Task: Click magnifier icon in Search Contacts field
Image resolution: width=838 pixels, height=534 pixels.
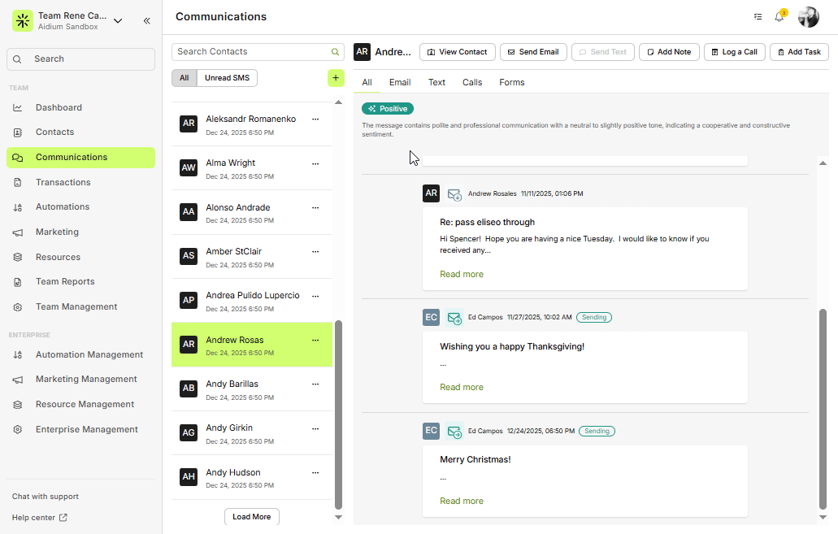Action: pyautogui.click(x=335, y=52)
